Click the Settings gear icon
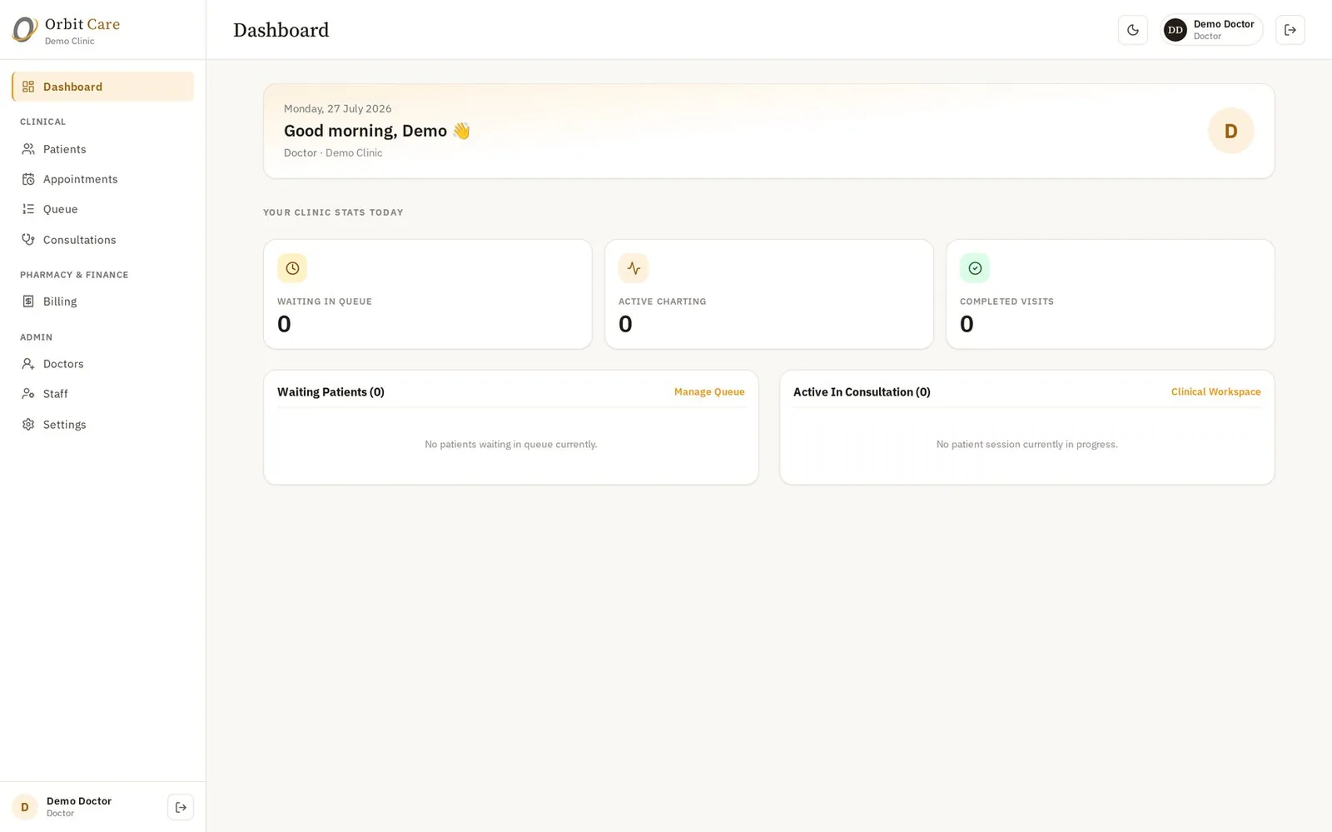Viewport: 1332px width, 832px height. [x=28, y=425]
